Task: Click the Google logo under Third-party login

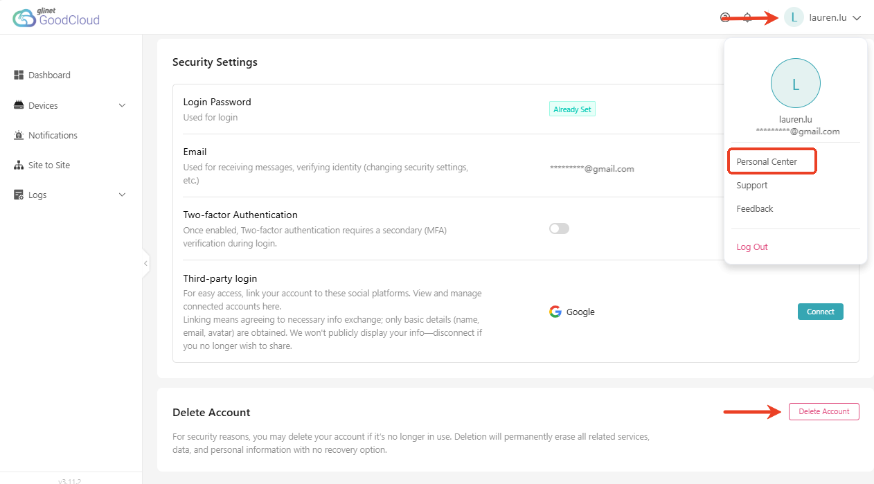Action: coord(555,312)
